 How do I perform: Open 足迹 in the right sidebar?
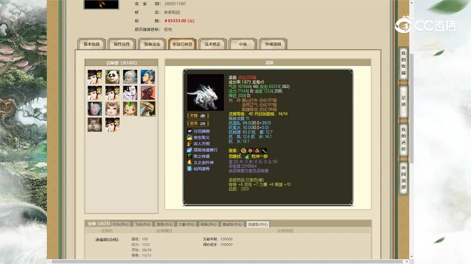(403, 101)
